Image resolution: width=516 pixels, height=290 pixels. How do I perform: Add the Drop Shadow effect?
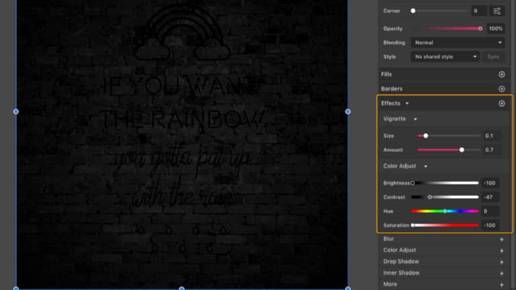tap(501, 262)
